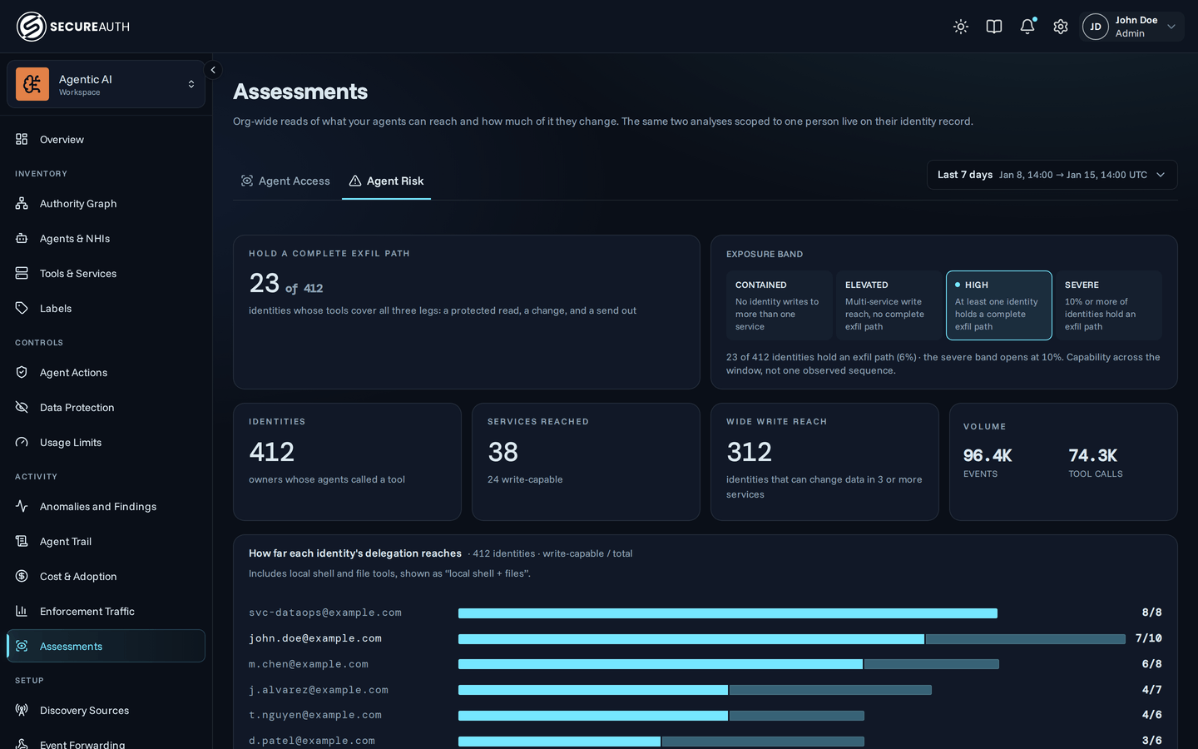Click the Identities count 412
Screen dimensions: 1198x749
(x=272, y=452)
